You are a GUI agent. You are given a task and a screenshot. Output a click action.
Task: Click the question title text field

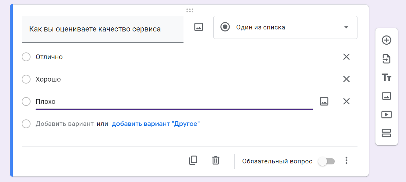(102, 29)
